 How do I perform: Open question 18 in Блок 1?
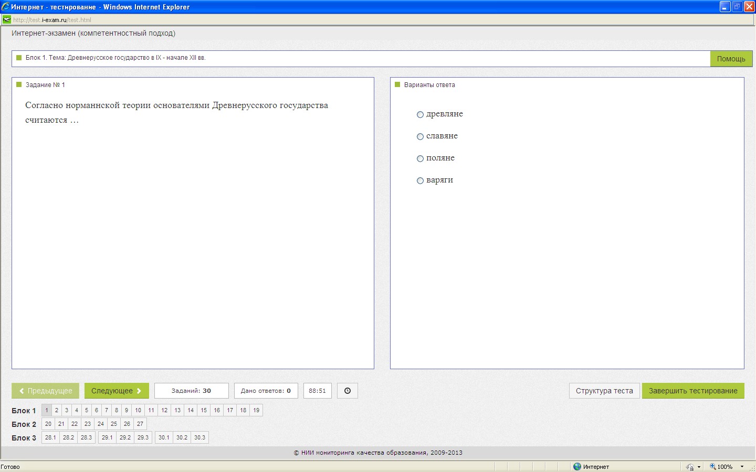243,410
